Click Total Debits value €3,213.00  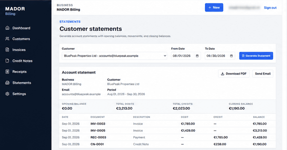tap(124, 108)
